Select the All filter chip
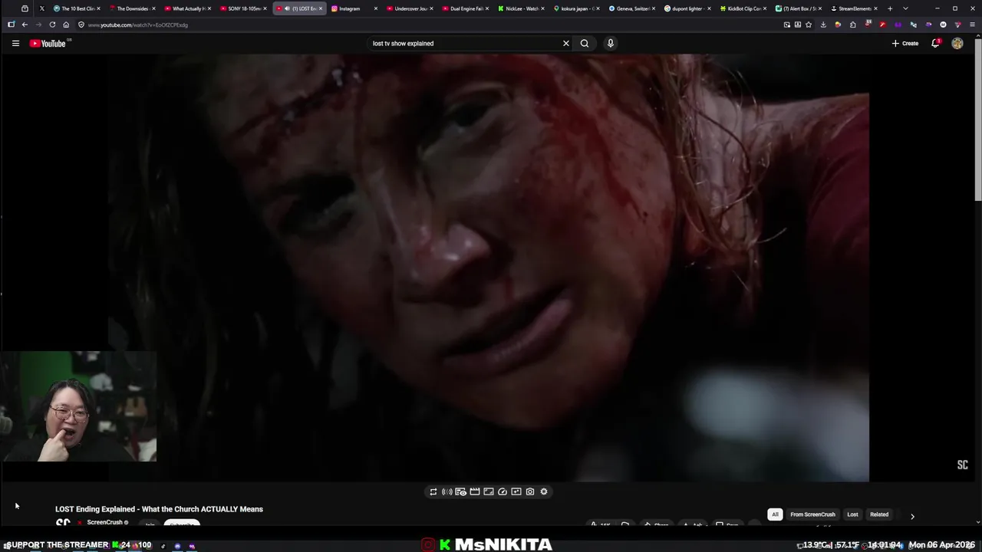The width and height of the screenshot is (982, 552). 775,514
